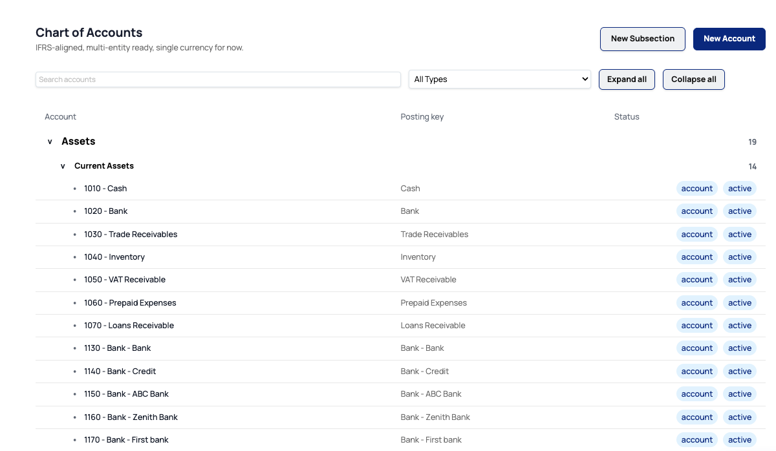Click the Expand all button
Image resolution: width=776 pixels, height=451 pixels.
pyautogui.click(x=627, y=79)
